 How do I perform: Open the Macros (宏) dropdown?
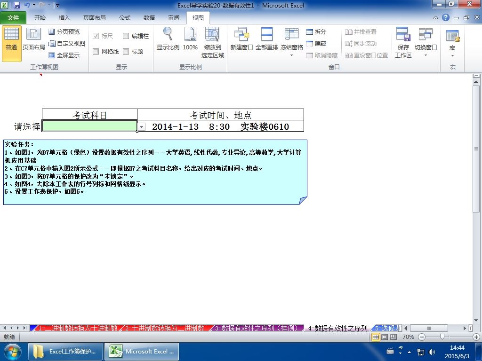coord(452,43)
